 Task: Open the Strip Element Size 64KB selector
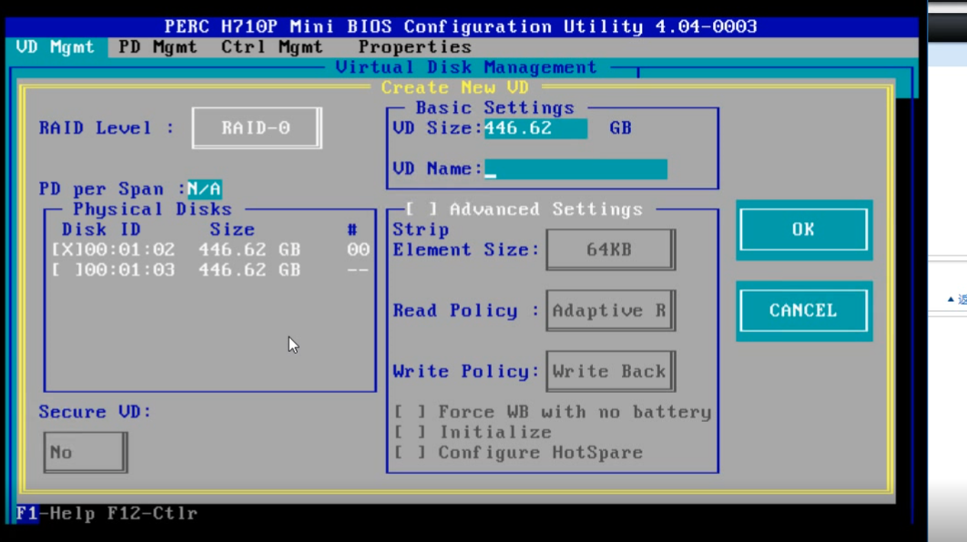[609, 249]
